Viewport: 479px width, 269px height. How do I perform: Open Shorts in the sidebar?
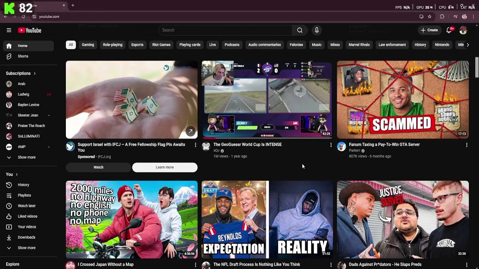pos(28,56)
